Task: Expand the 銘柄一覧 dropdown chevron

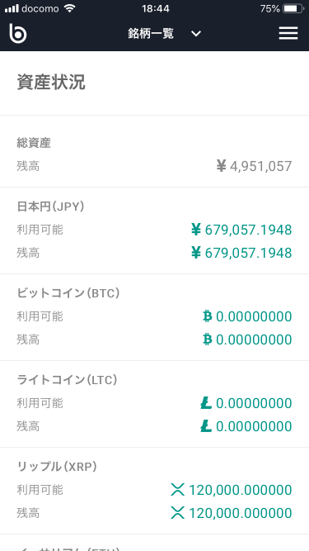Action: pyautogui.click(x=196, y=34)
